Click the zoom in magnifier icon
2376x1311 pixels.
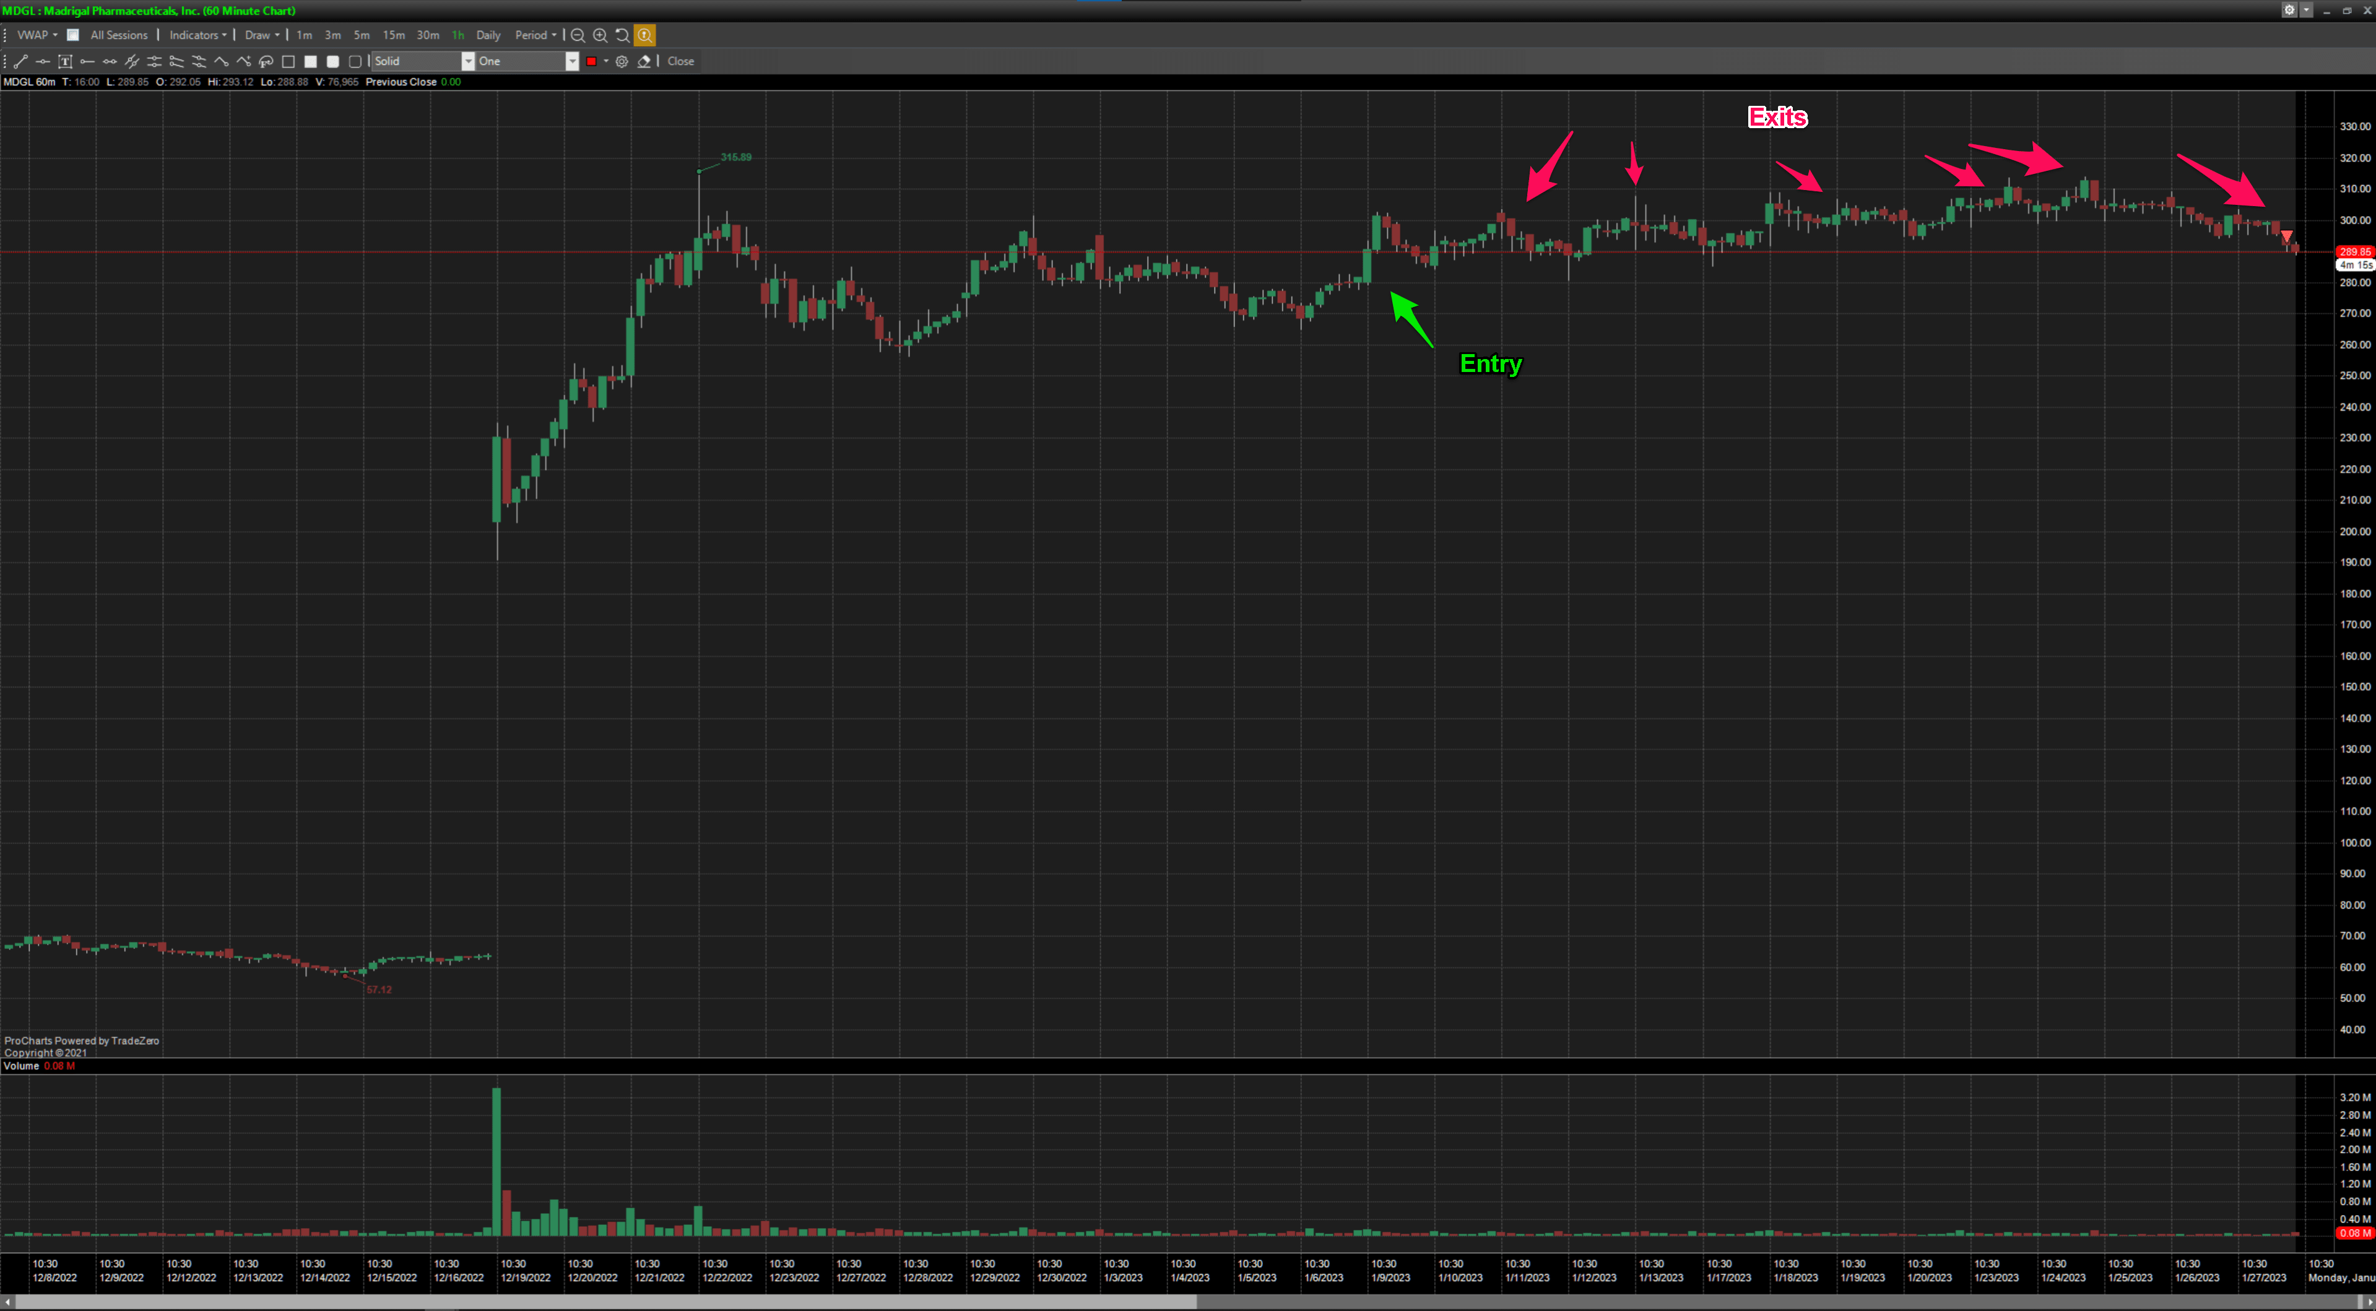point(599,35)
